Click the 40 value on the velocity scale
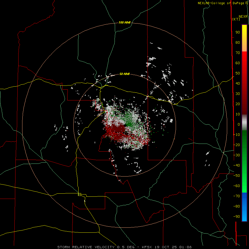The image size is (249, 249). pyautogui.click(x=238, y=84)
